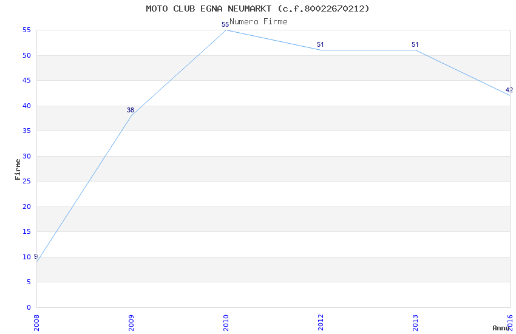Select the 2008 year label on x-axis
This screenshot has height=334, width=516.
[36, 322]
